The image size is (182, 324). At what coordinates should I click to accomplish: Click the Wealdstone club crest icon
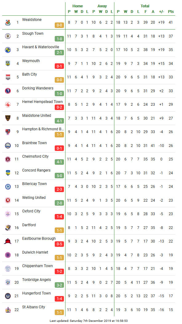point(8,22)
